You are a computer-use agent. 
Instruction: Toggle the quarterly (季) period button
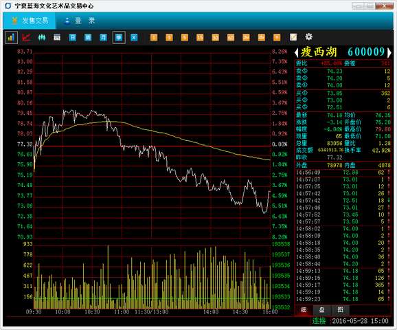(x=119, y=38)
